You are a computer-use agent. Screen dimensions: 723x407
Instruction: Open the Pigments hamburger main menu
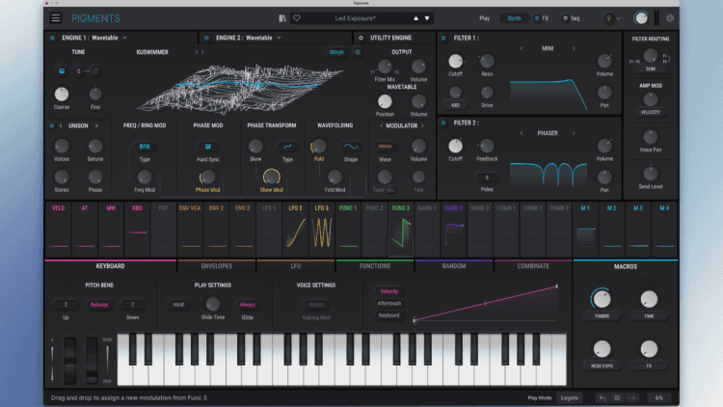click(56, 18)
